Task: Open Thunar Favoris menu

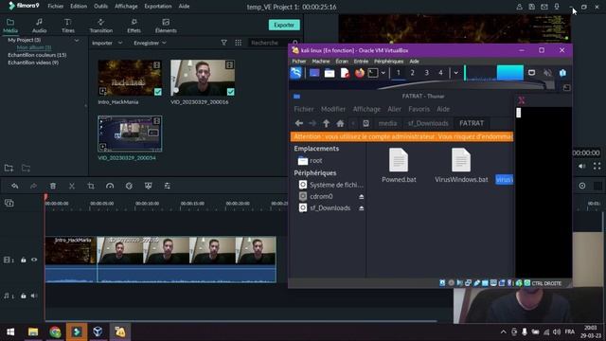Action: [419, 109]
